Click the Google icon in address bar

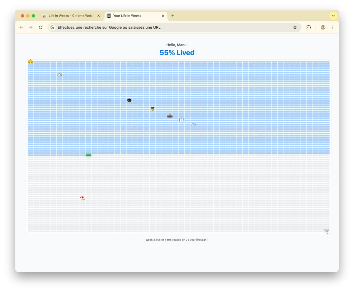(52, 27)
